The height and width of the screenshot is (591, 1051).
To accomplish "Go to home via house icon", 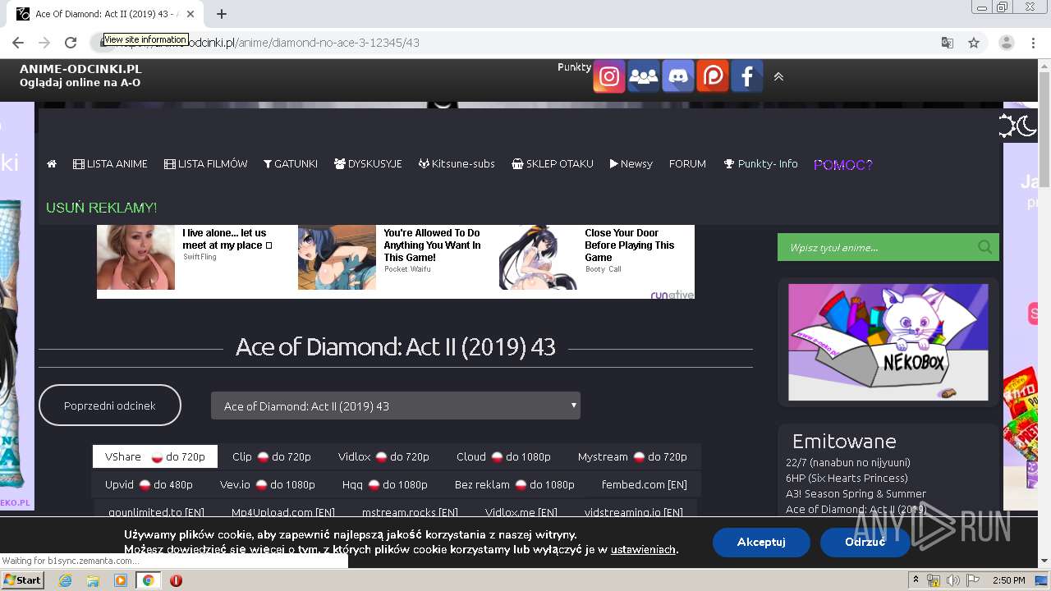I will [52, 164].
